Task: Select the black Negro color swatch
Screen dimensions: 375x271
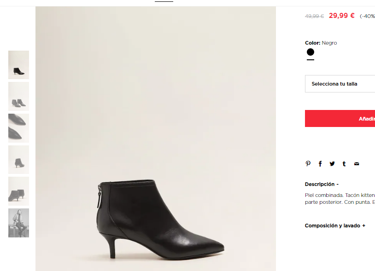Action: pos(311,52)
